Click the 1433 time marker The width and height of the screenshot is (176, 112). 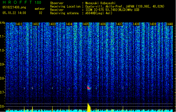point(52,24)
